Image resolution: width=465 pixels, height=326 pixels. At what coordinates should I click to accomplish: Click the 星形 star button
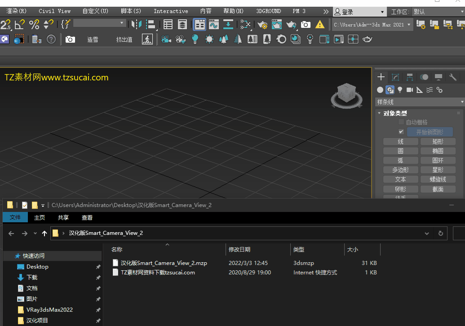click(438, 170)
